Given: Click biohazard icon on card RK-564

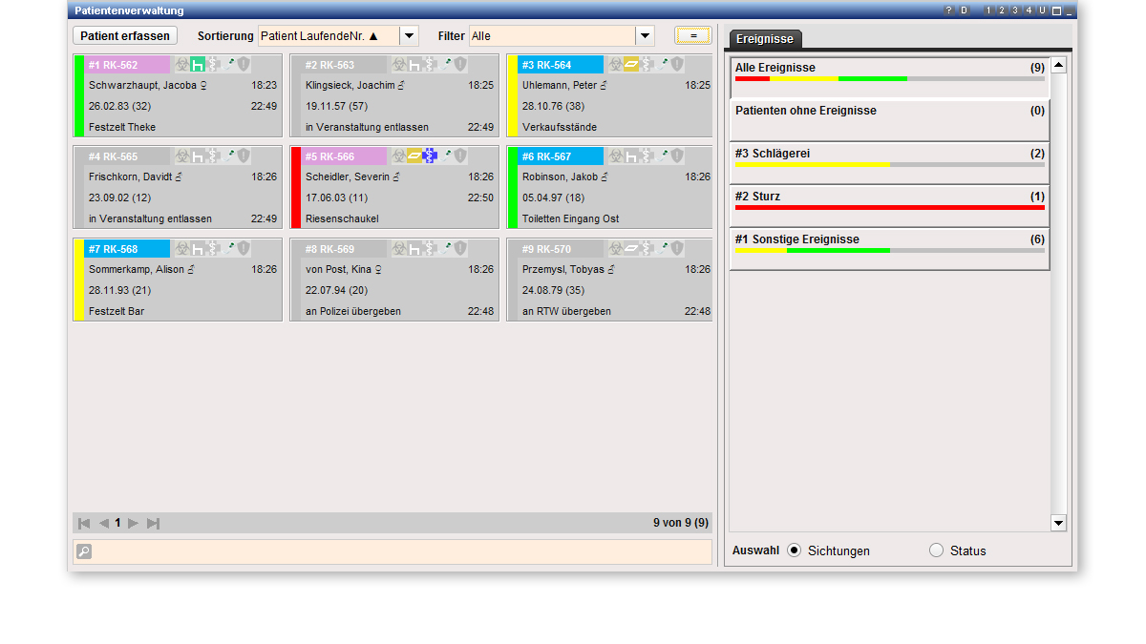Looking at the screenshot, I should click(615, 64).
